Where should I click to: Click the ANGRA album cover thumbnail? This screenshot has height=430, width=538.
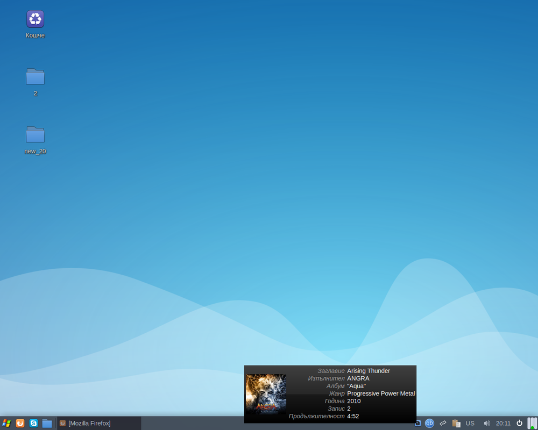click(x=266, y=394)
